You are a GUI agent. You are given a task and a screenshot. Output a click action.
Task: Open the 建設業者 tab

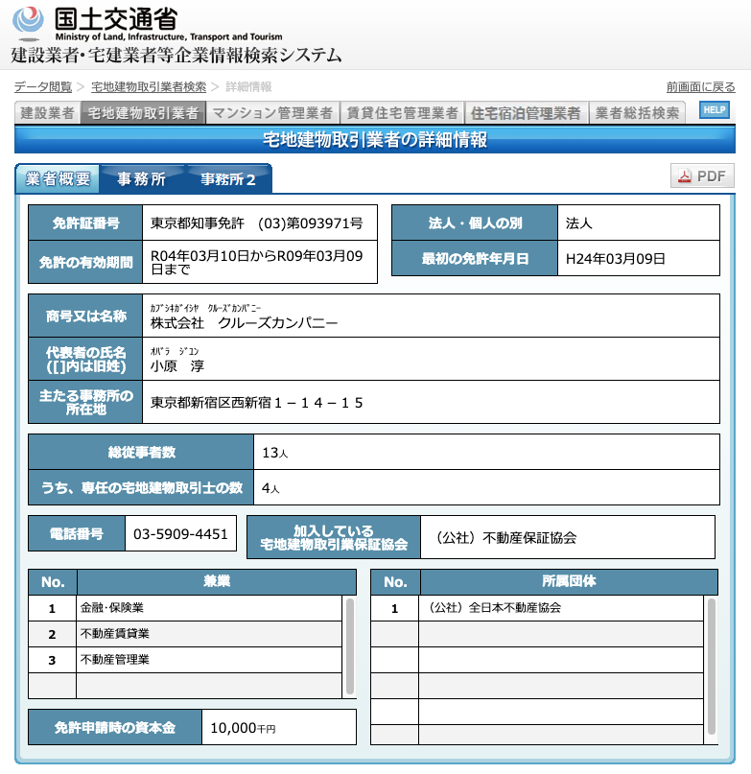[47, 113]
